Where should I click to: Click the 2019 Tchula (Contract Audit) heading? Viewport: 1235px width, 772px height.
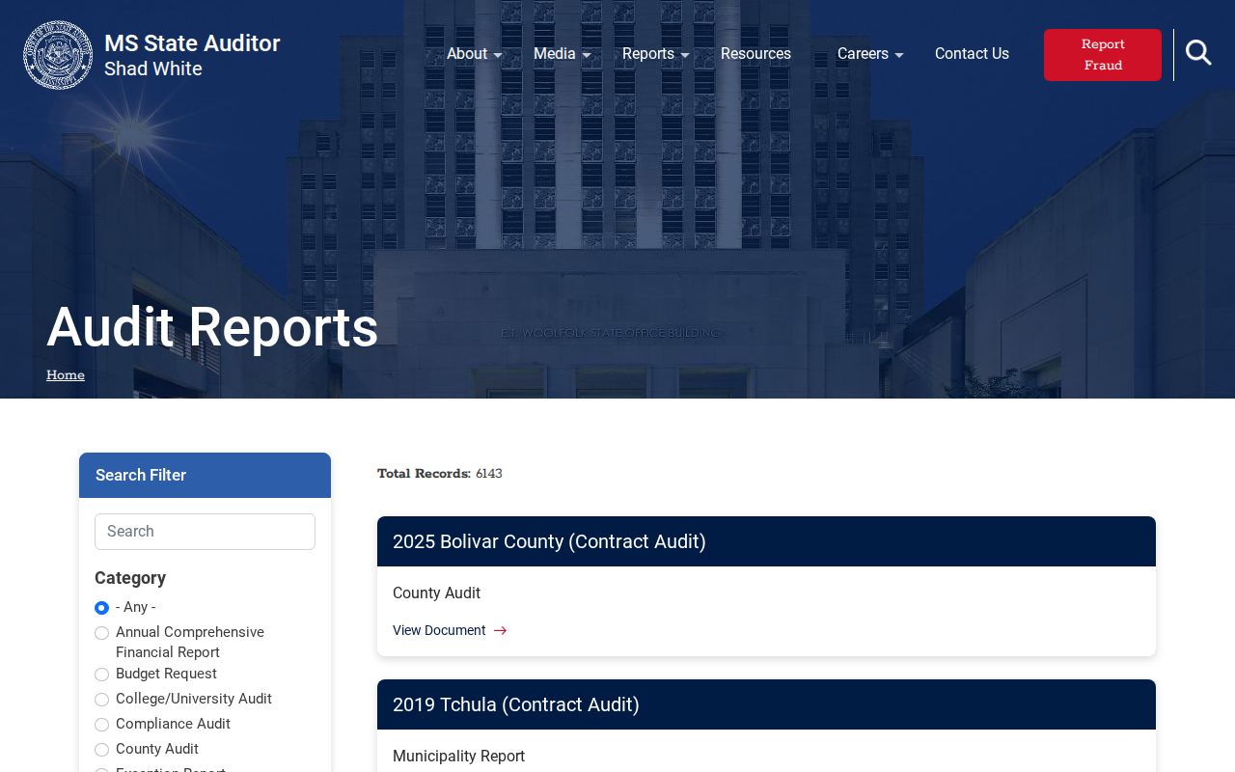pyautogui.click(x=516, y=704)
